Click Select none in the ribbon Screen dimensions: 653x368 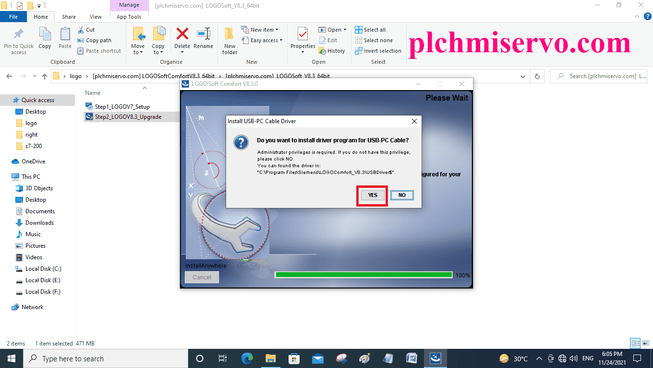pos(374,40)
